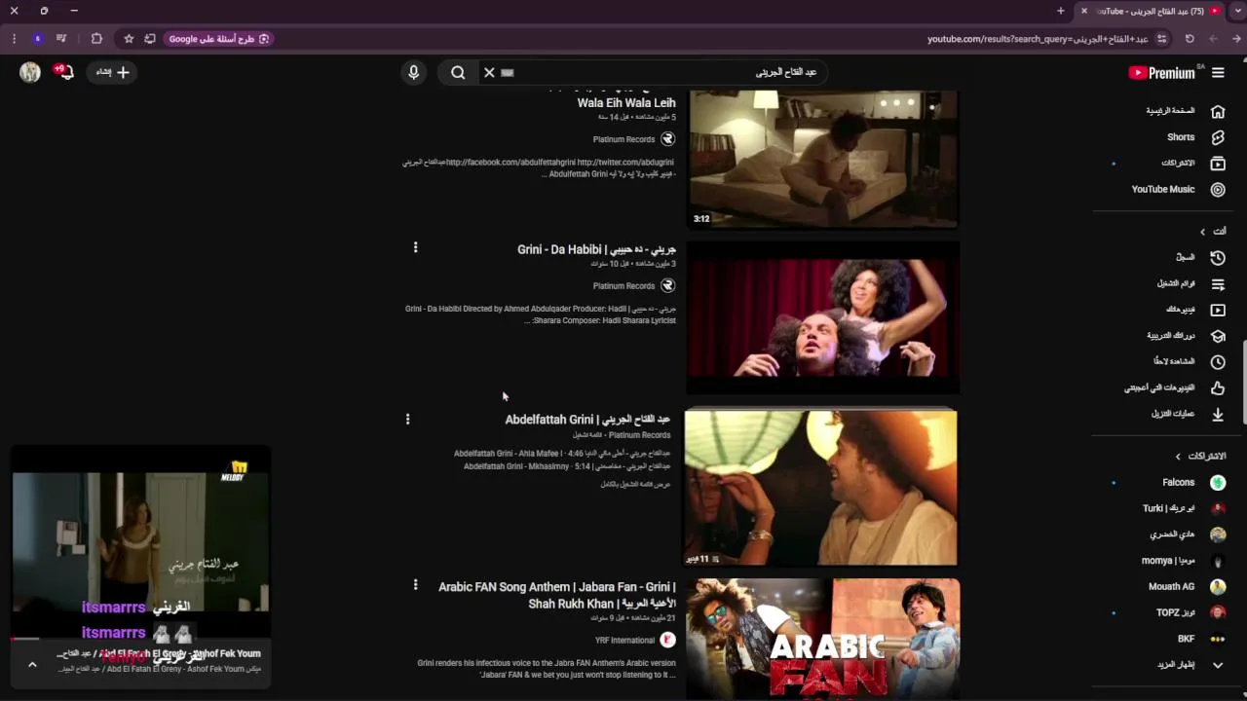1247x701 pixels.
Task: Open YouTube Music from sidebar
Action: click(x=1178, y=190)
